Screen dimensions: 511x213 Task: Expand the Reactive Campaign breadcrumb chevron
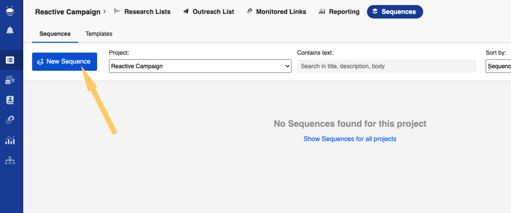(x=105, y=11)
